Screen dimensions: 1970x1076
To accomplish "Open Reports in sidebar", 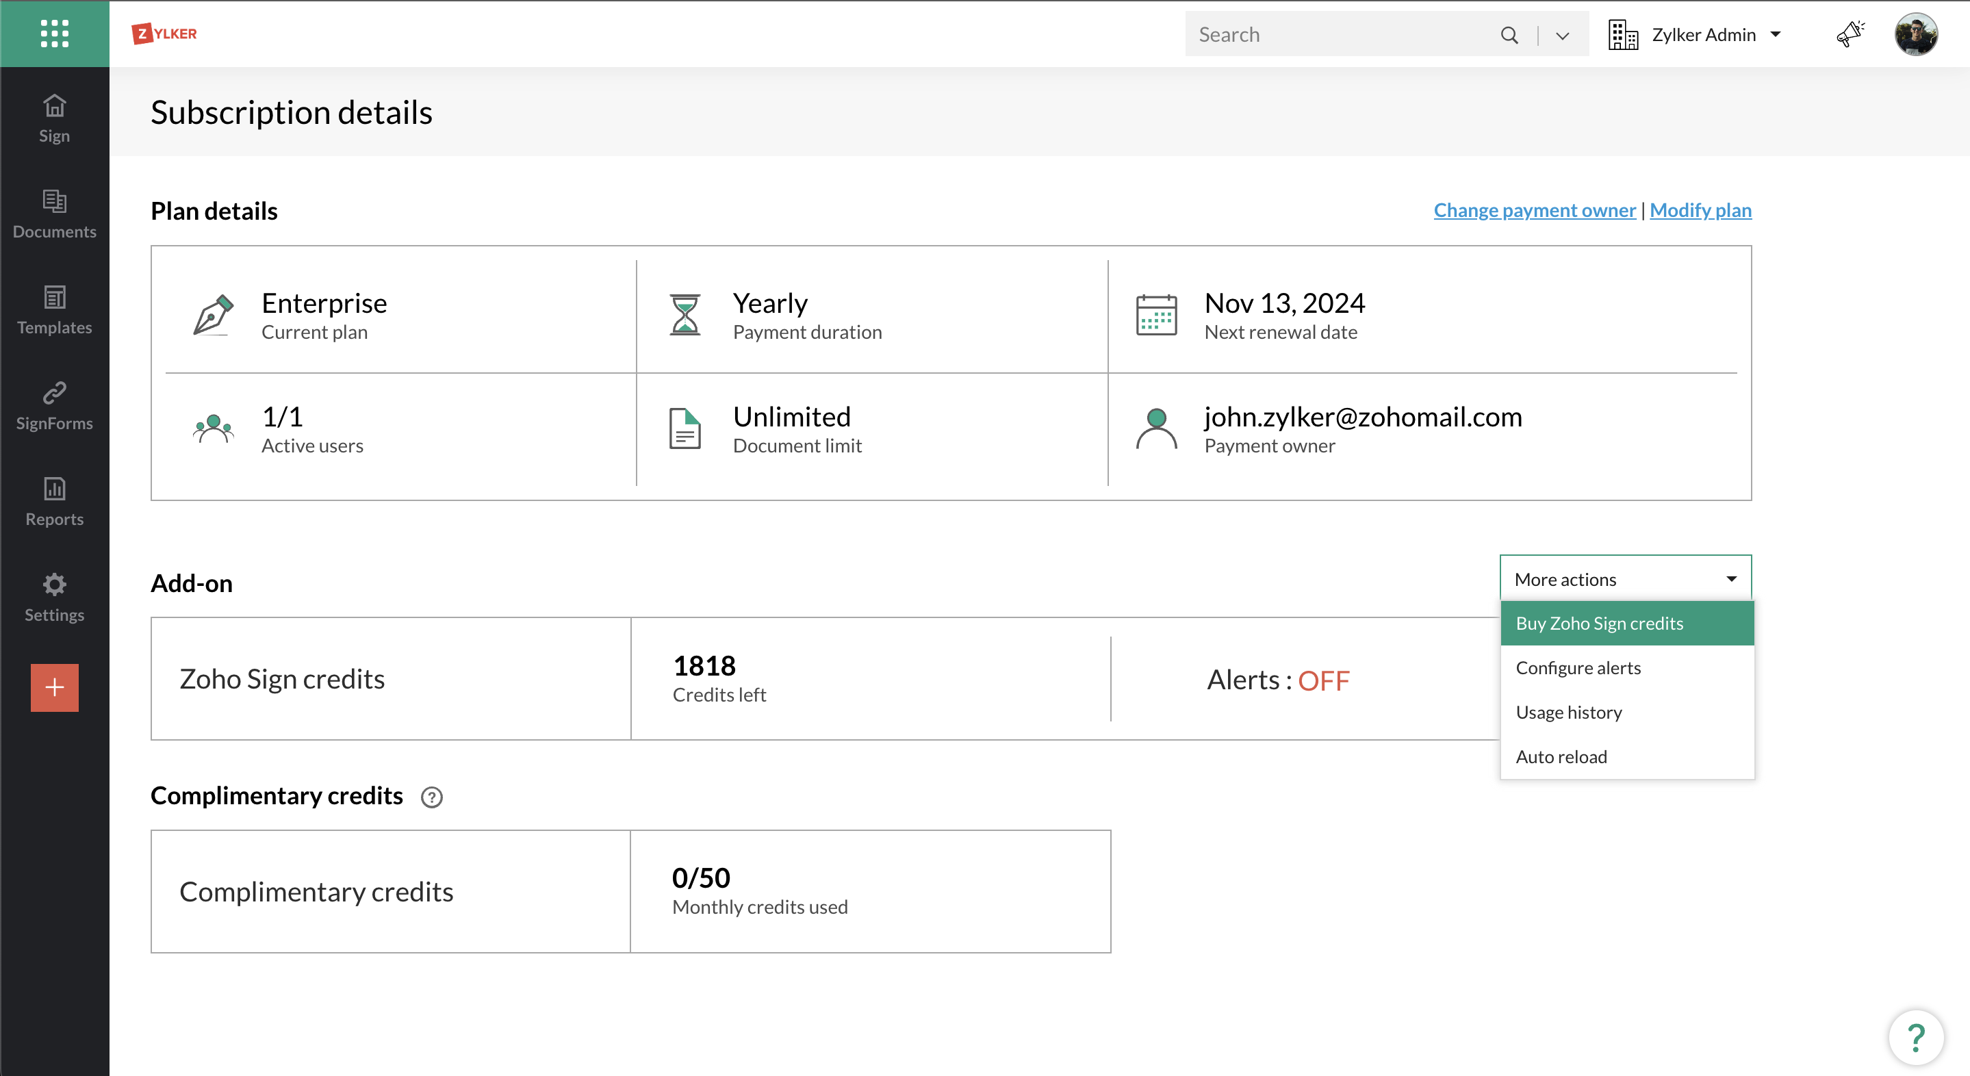I will (54, 502).
